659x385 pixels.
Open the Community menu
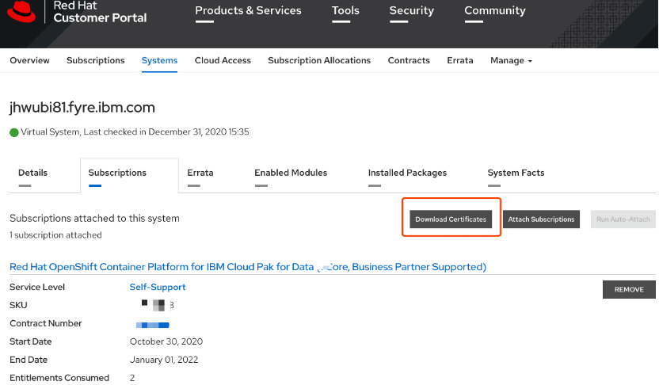(495, 10)
